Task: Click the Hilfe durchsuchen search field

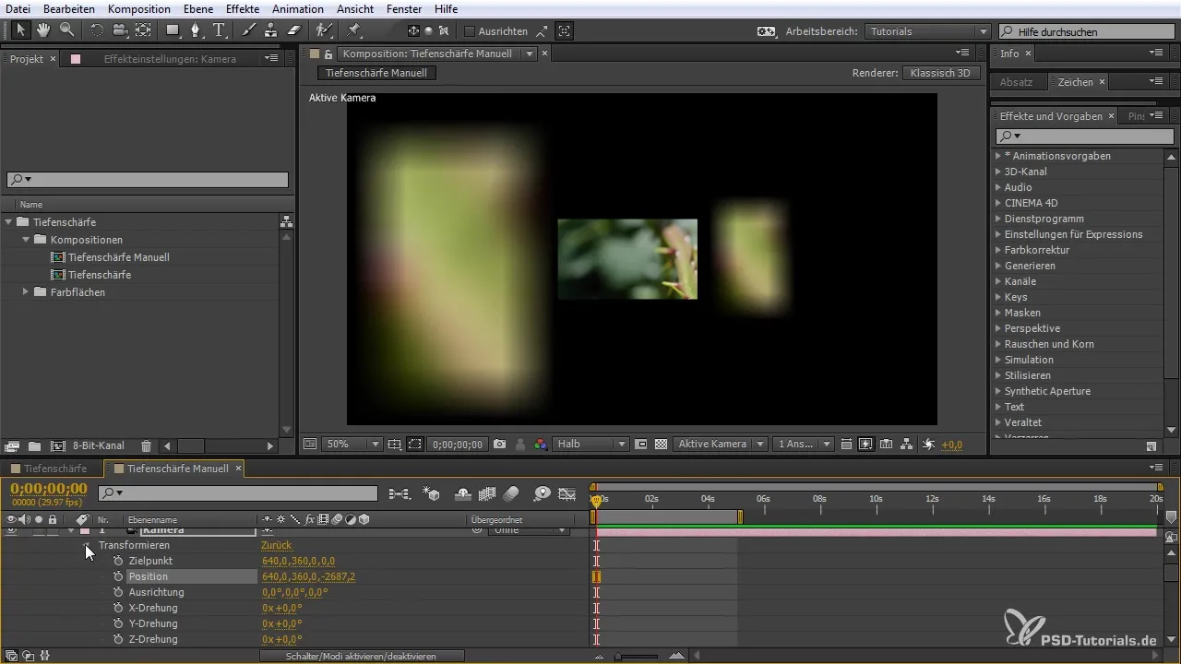Action: coord(1087,31)
